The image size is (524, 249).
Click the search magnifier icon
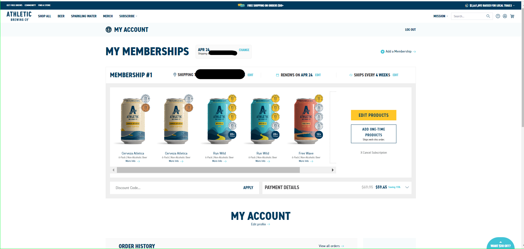pyautogui.click(x=488, y=16)
